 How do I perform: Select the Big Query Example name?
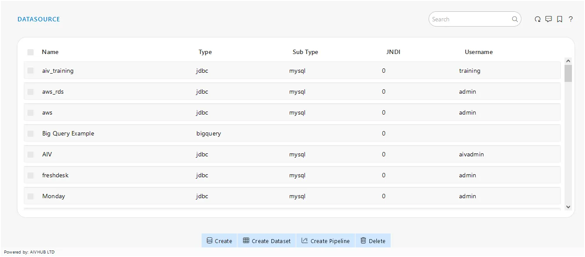click(68, 133)
